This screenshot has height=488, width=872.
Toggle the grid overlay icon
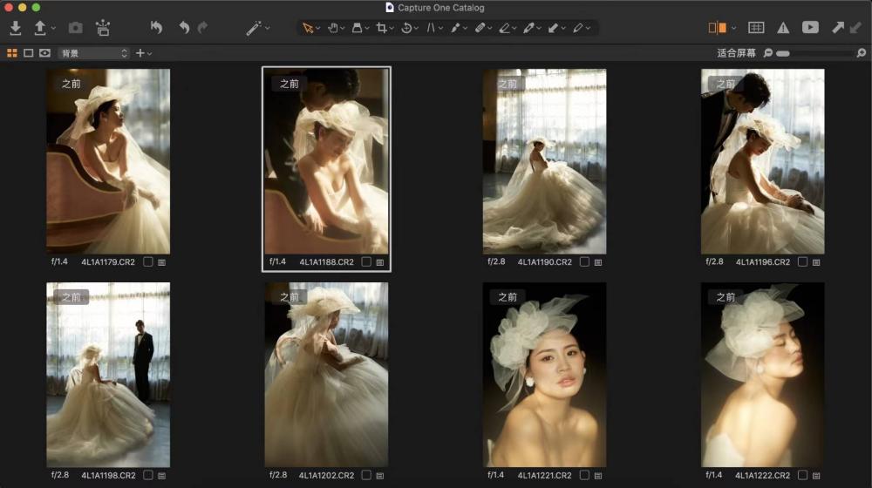point(756,28)
